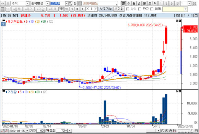Click the magnifier stock search icon

(70, 3)
